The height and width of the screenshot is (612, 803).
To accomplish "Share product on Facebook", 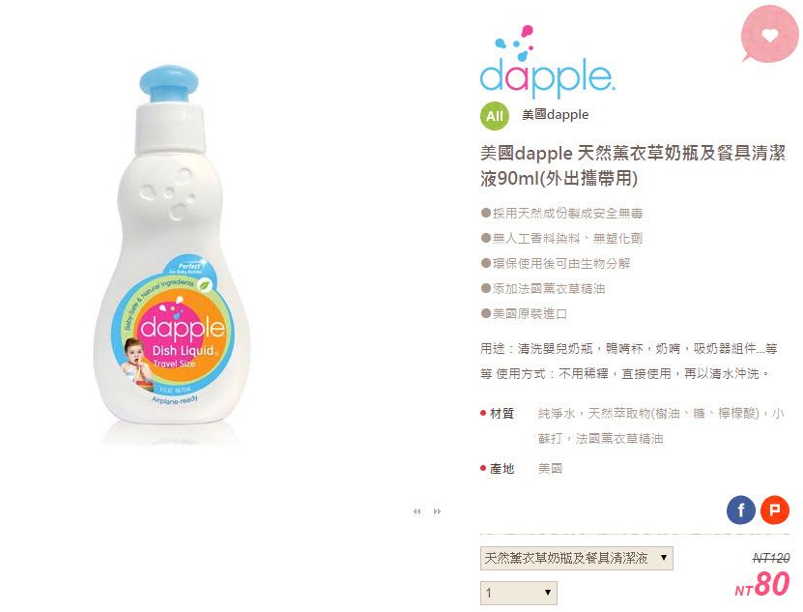I will 740,510.
